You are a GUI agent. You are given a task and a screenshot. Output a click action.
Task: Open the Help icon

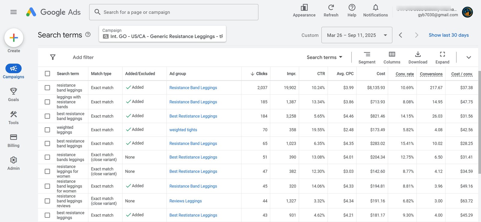[x=352, y=7]
